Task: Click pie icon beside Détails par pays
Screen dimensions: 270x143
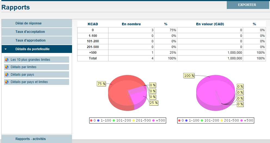Action: click(7, 75)
